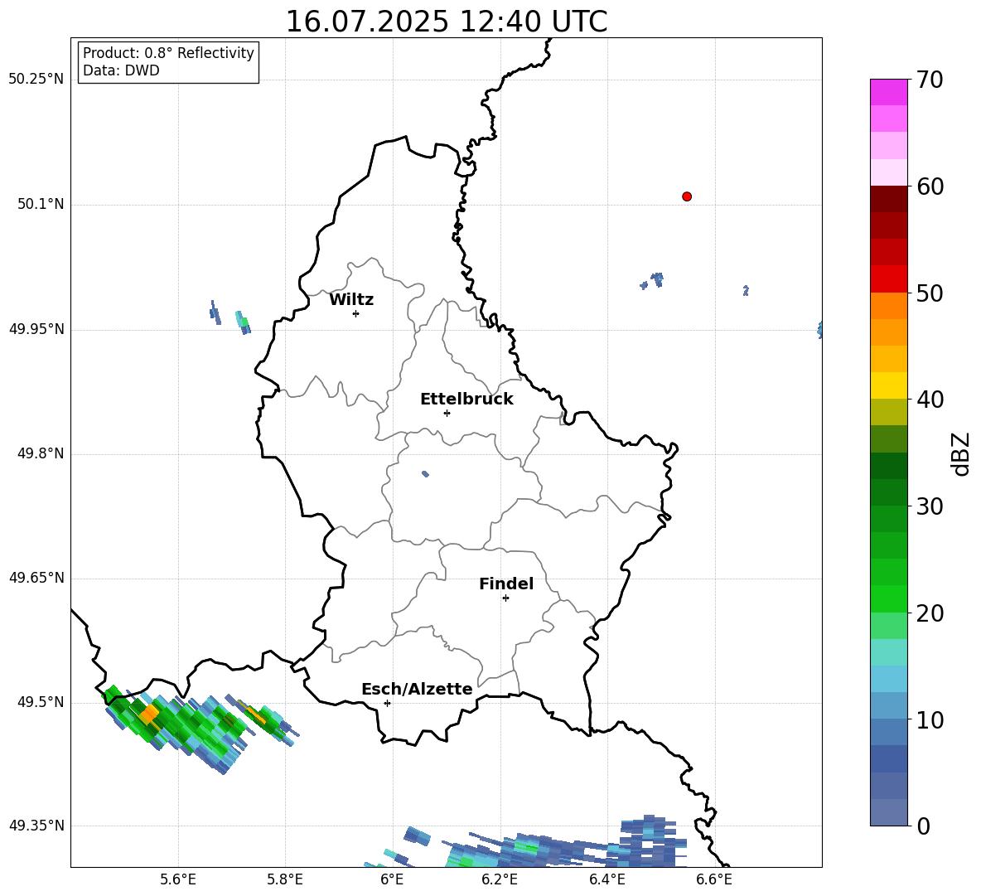Select the Findel city label
This screenshot has height=896, width=981.
coord(506,584)
